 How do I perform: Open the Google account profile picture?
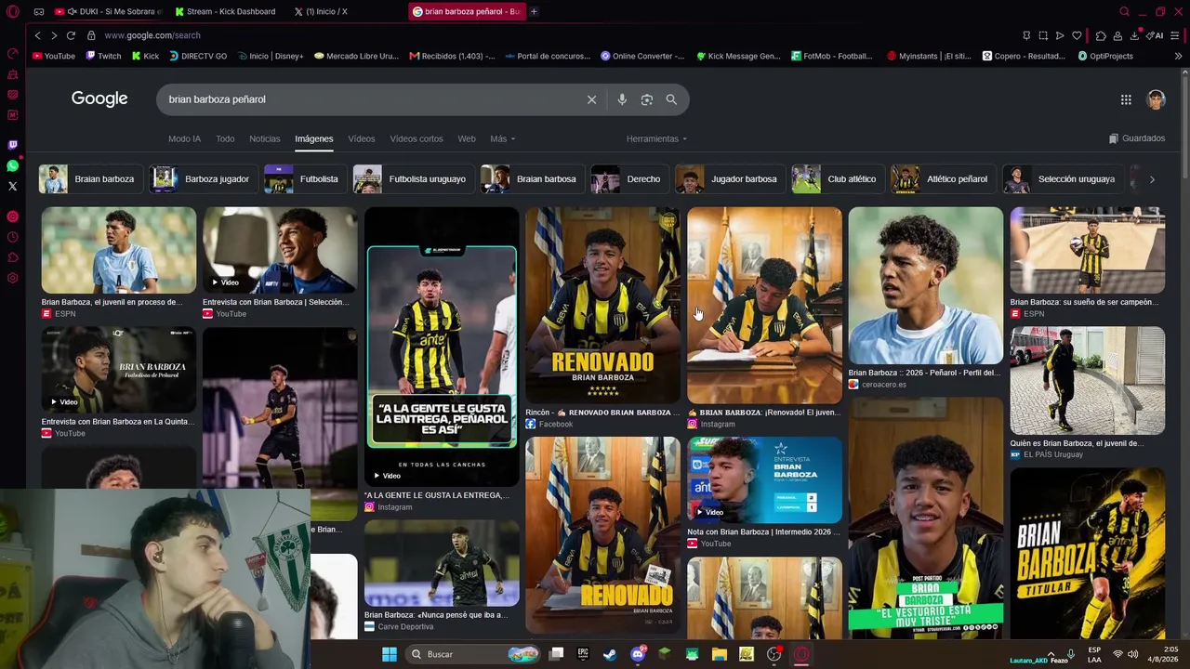click(x=1156, y=99)
